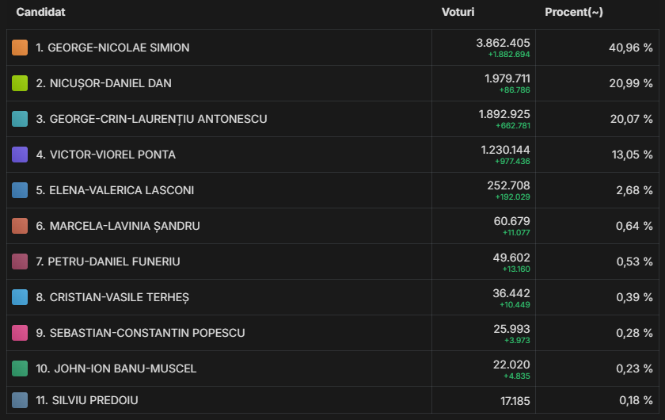Select the blue swatch beside Elena-Valerica Lasconi

coord(20,190)
